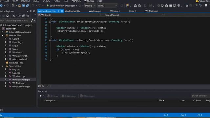Collapse onCloseEvent function code fold at line 35
This screenshot has width=210, height=118.
coord(50,22)
